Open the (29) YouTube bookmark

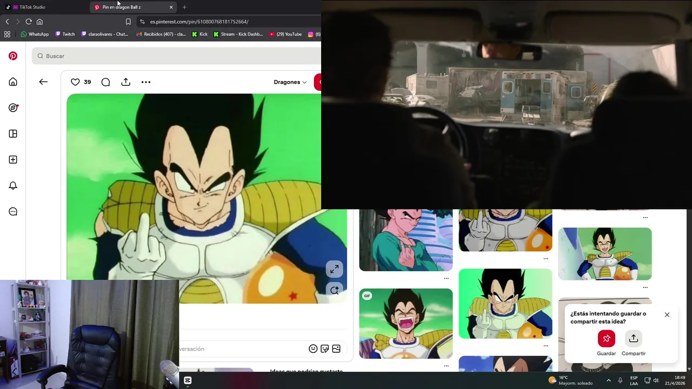tap(285, 34)
